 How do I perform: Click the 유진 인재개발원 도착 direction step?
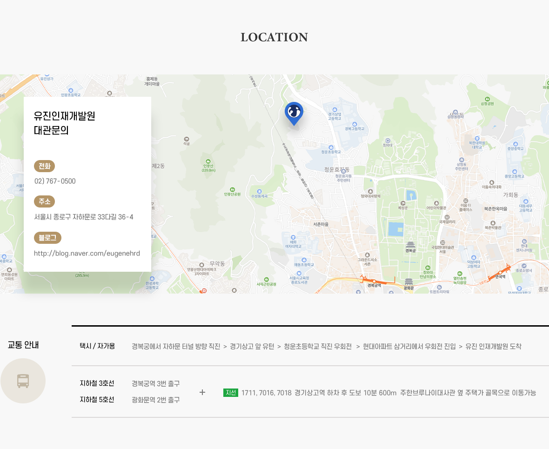coord(493,346)
